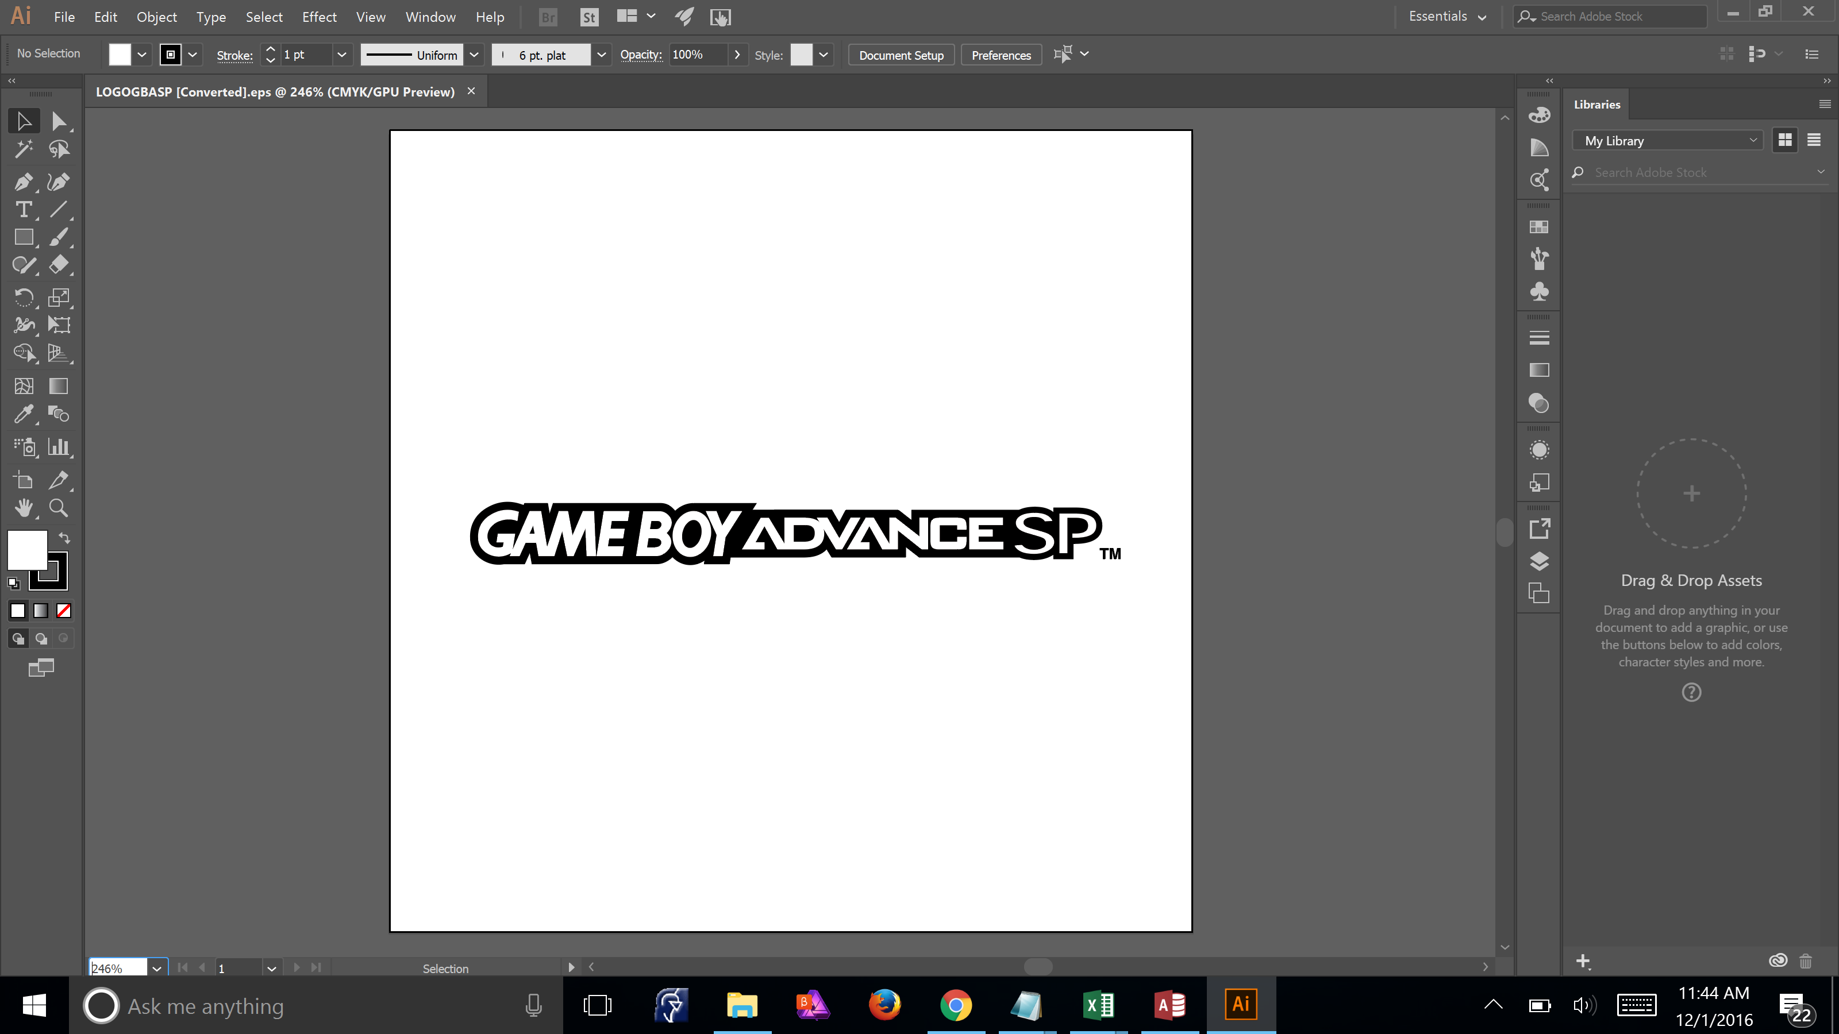Select the Curvature tool
This screenshot has width=1839, height=1034.
click(x=59, y=182)
